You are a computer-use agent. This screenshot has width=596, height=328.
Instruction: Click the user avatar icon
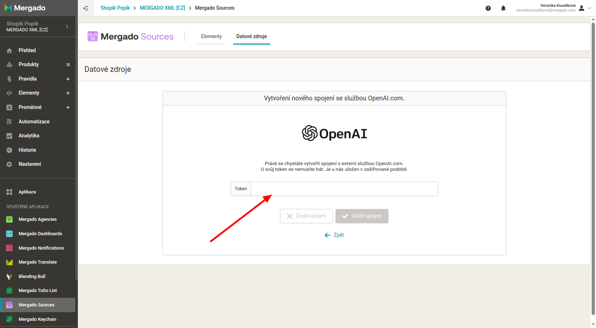pyautogui.click(x=582, y=8)
